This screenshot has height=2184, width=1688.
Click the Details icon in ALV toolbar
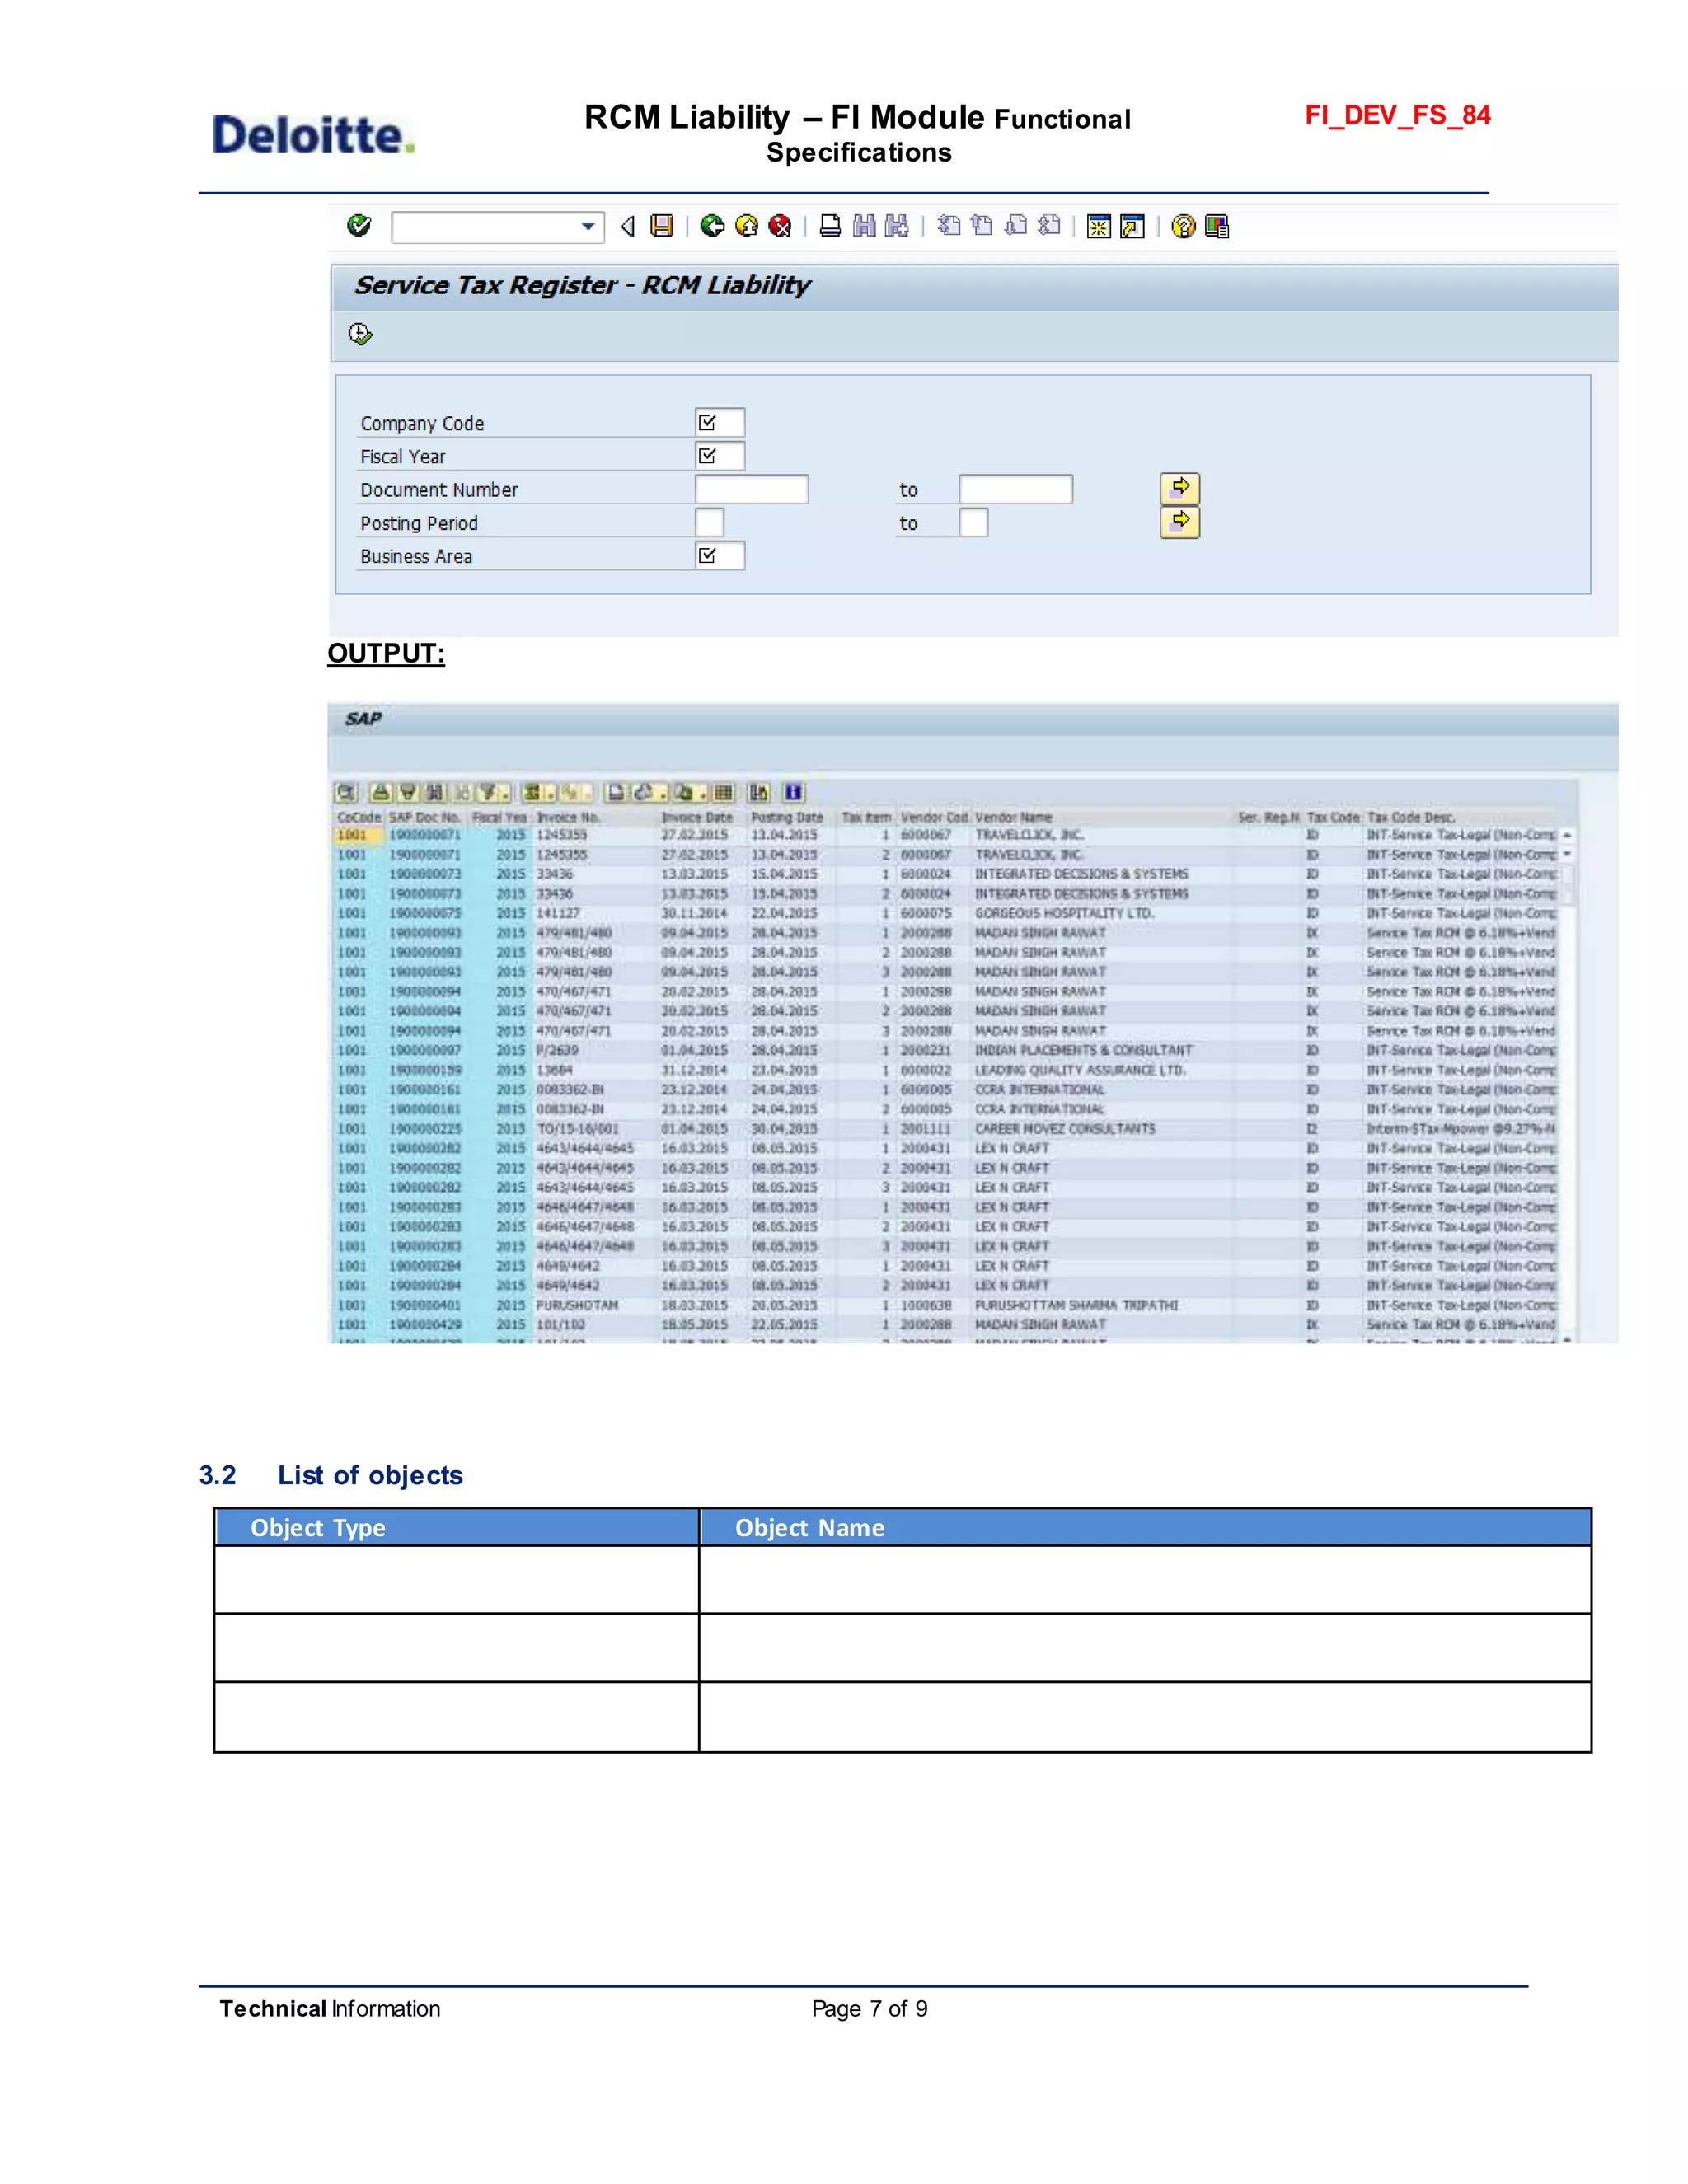(x=346, y=793)
